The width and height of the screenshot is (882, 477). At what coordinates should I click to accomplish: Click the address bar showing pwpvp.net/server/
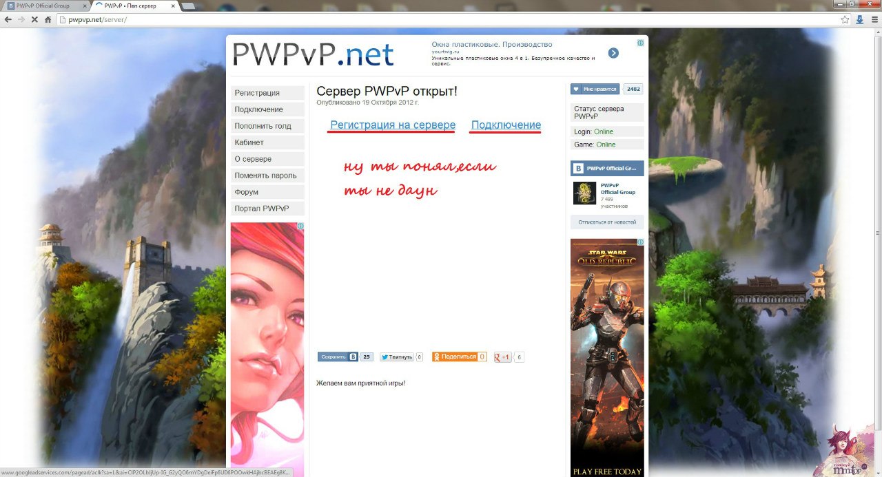click(413, 20)
